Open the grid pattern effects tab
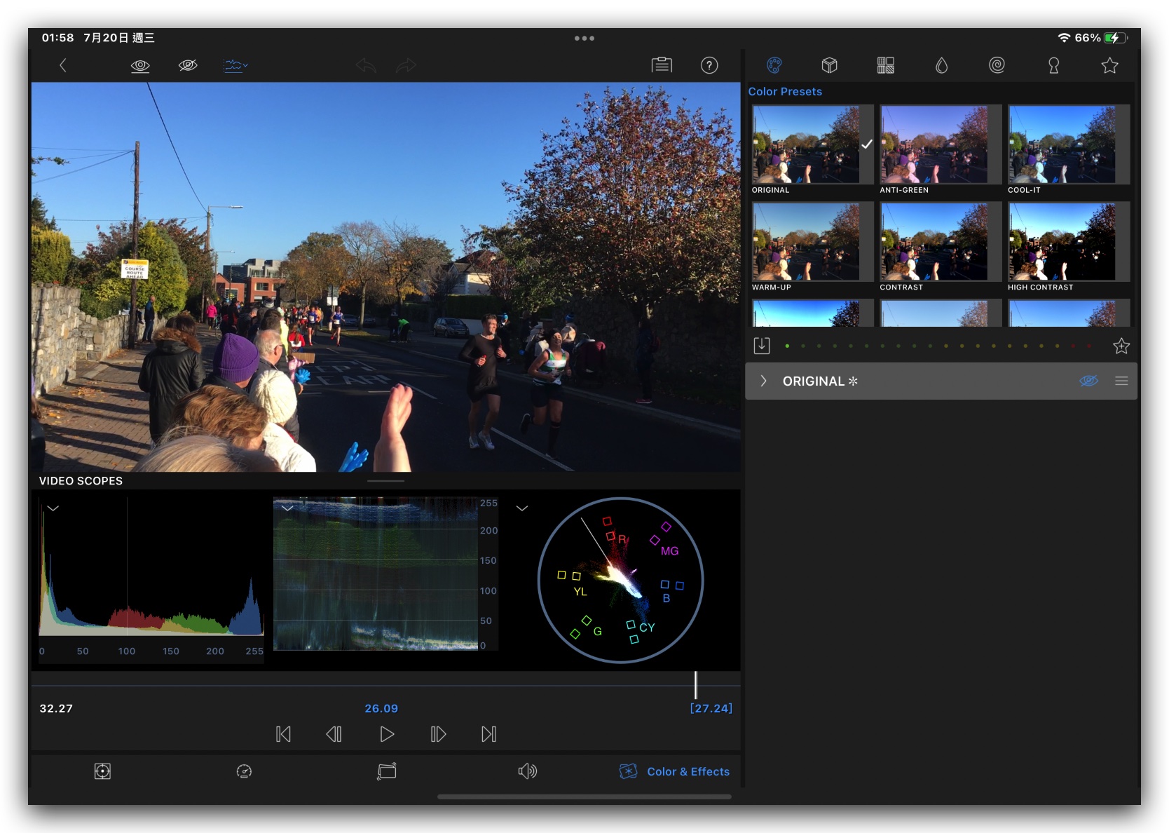The image size is (1169, 833). (x=886, y=65)
